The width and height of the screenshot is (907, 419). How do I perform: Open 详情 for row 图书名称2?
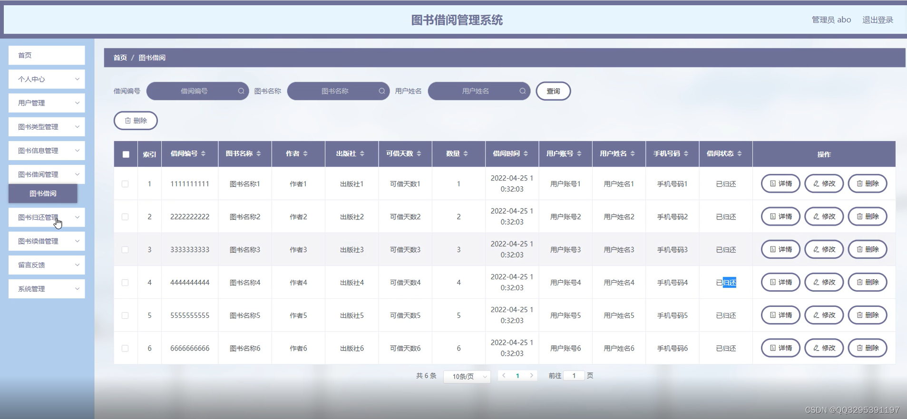point(780,216)
